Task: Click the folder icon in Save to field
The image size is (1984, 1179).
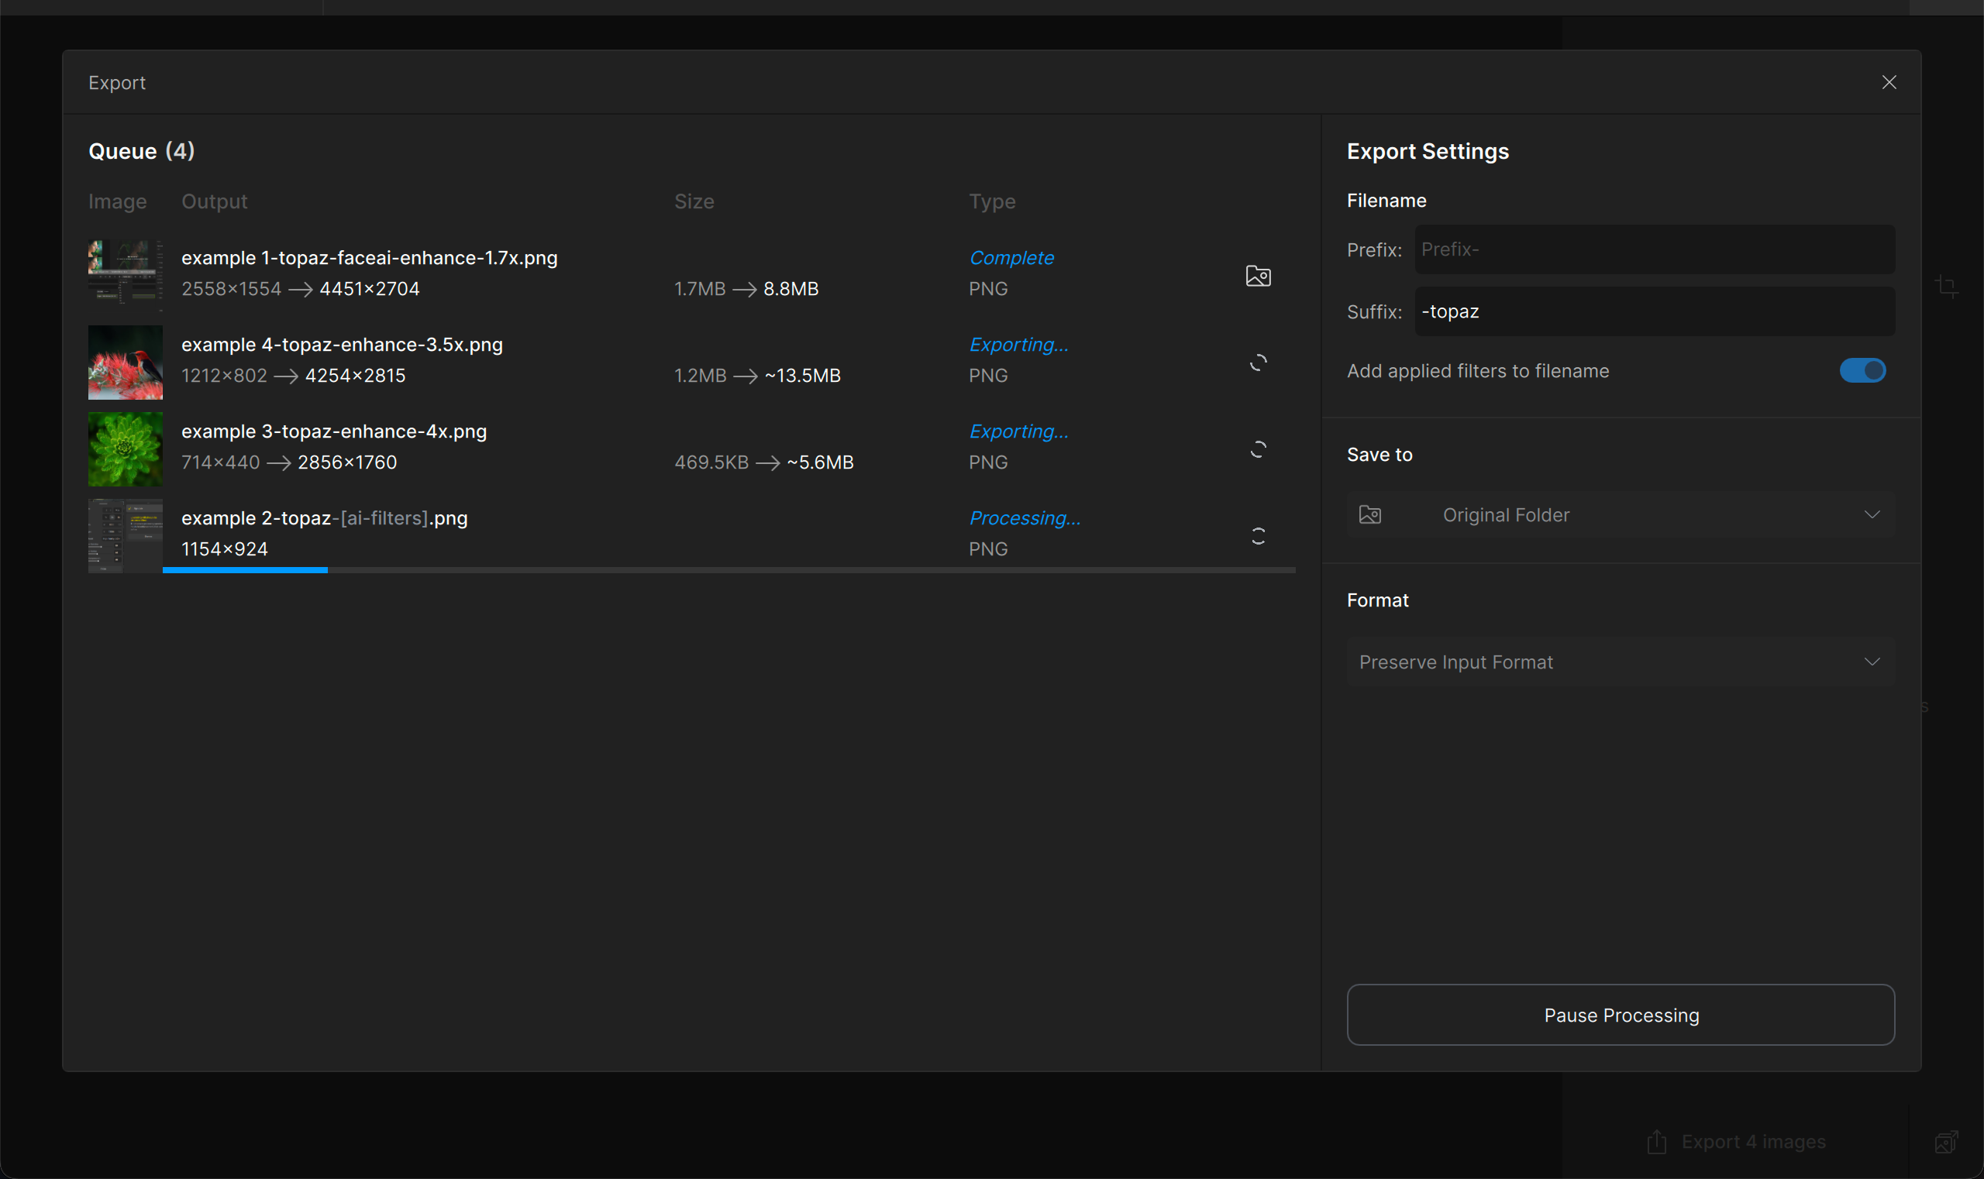Action: [x=1369, y=515]
